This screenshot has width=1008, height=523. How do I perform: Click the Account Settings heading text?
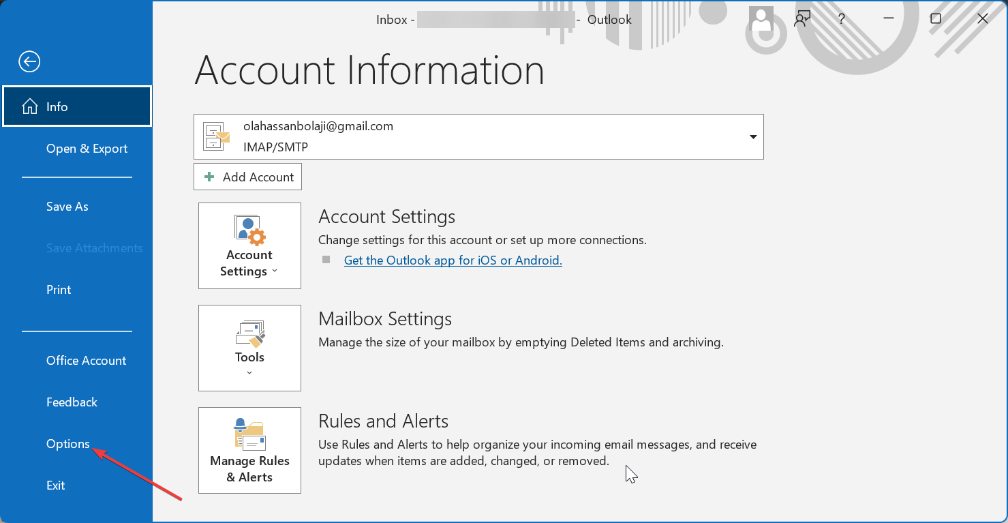click(x=386, y=217)
